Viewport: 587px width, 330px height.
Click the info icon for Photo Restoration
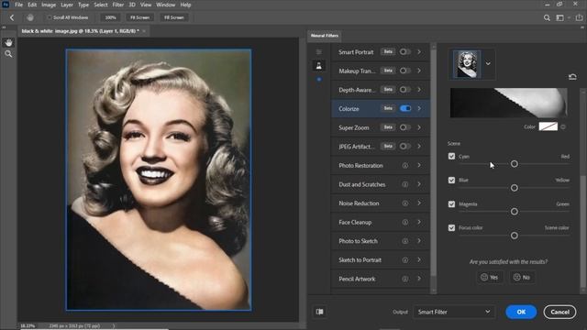coord(405,165)
